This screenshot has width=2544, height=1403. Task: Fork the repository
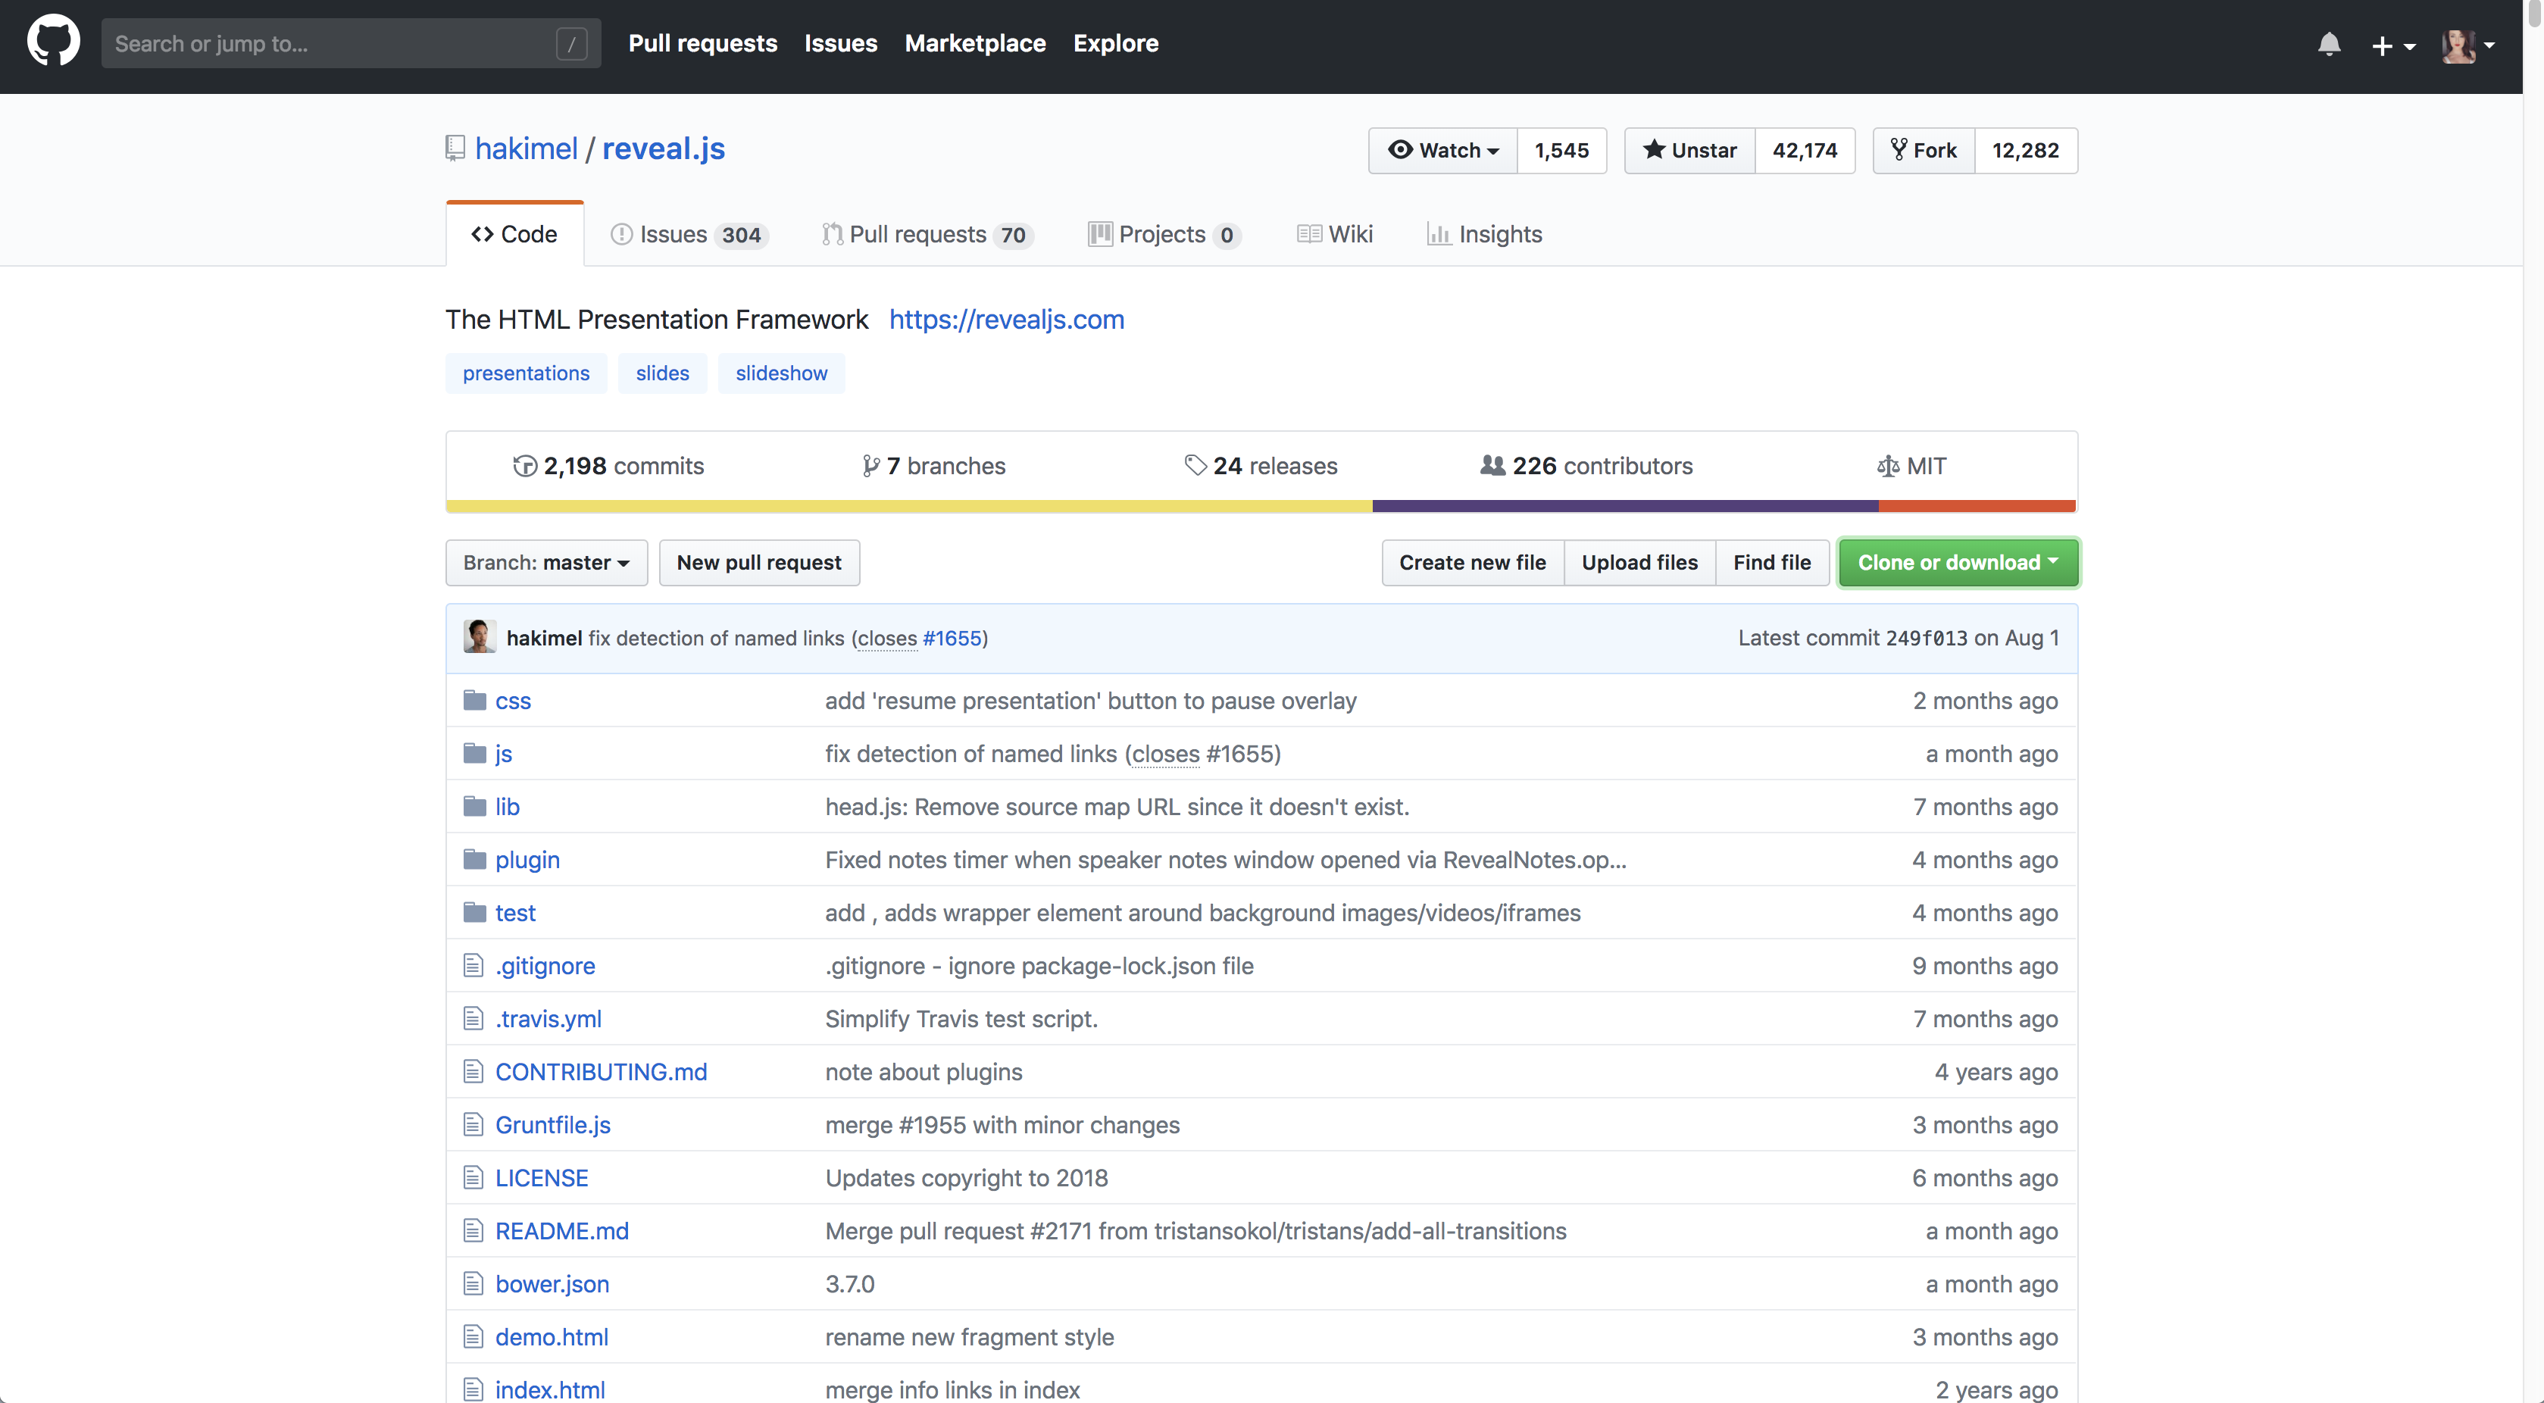pos(1924,150)
